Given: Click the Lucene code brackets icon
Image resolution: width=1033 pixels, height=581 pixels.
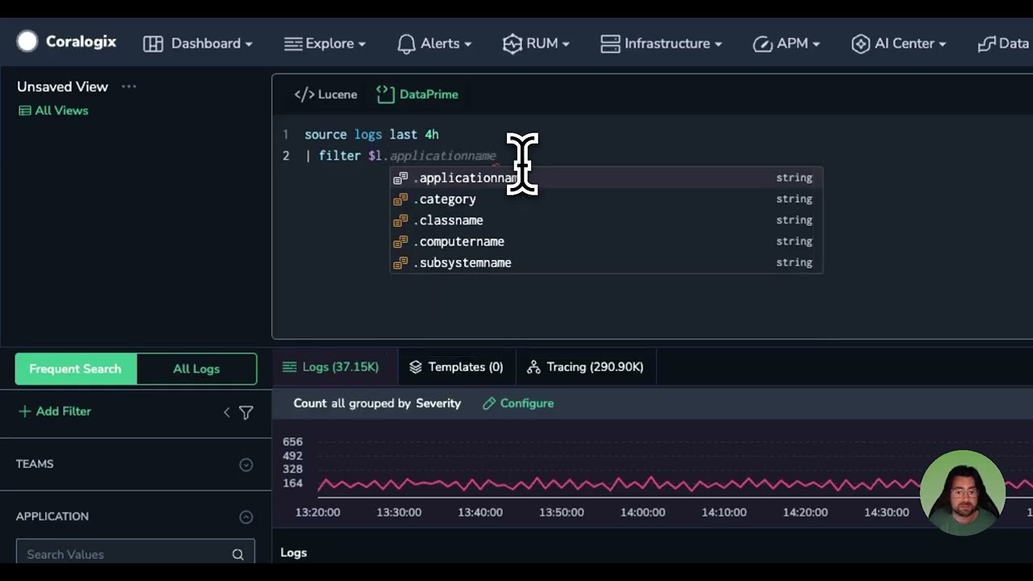Looking at the screenshot, I should click(x=304, y=94).
